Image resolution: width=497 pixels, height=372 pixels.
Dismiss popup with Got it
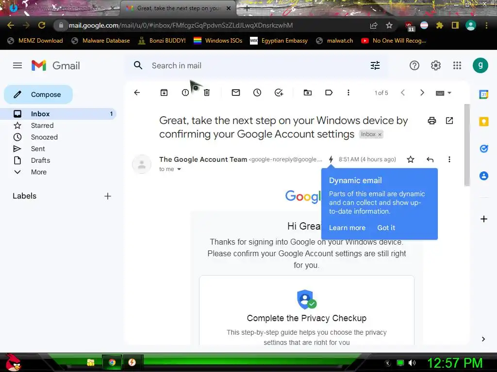coord(386,228)
